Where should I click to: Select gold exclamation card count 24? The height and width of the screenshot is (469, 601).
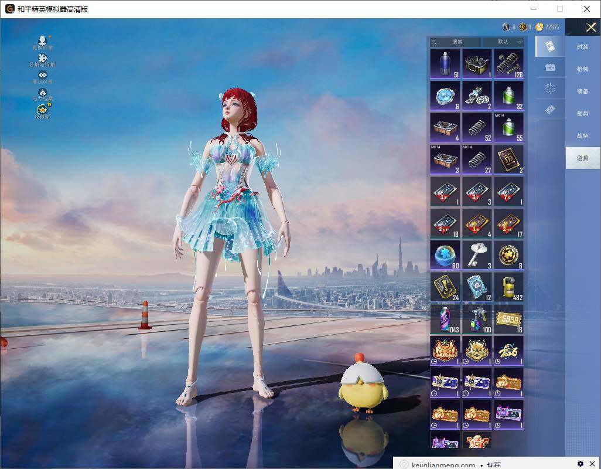point(445,287)
